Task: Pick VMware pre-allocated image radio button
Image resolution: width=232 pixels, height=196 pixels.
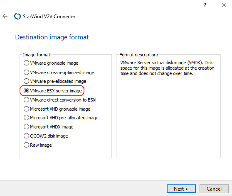Action: click(55, 81)
